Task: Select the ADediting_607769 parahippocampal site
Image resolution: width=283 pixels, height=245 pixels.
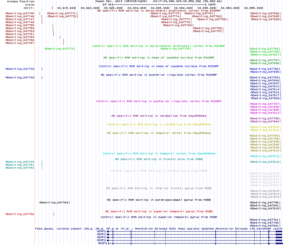Action: (x=55, y=203)
